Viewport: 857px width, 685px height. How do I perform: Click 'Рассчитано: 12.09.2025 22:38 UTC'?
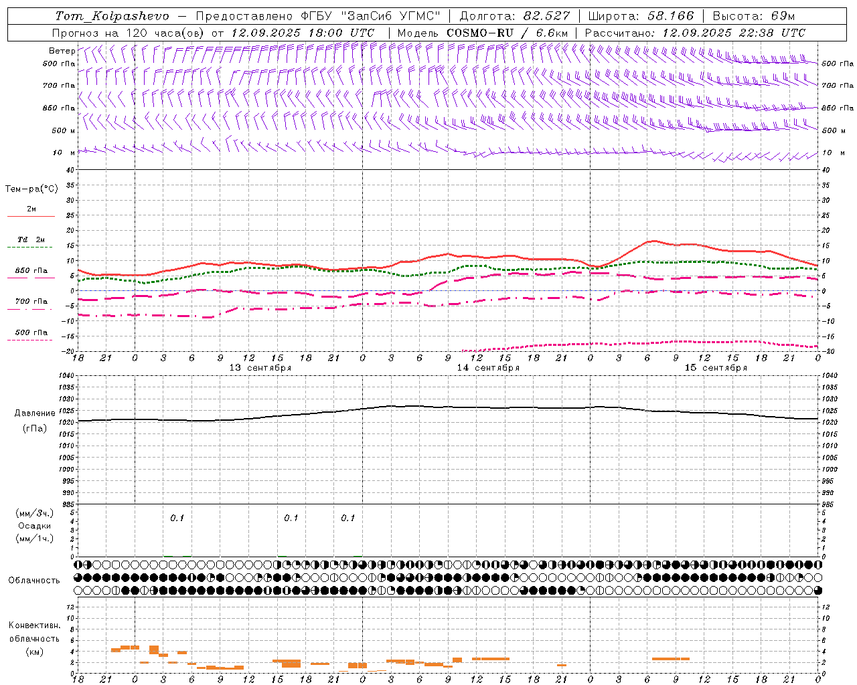pos(695,33)
